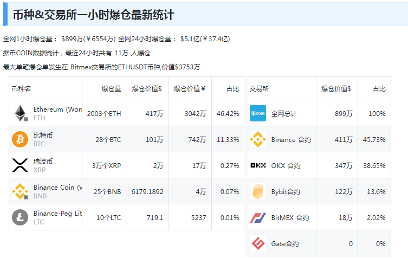
Task: Click the OKX exchange logo
Action: click(258, 165)
